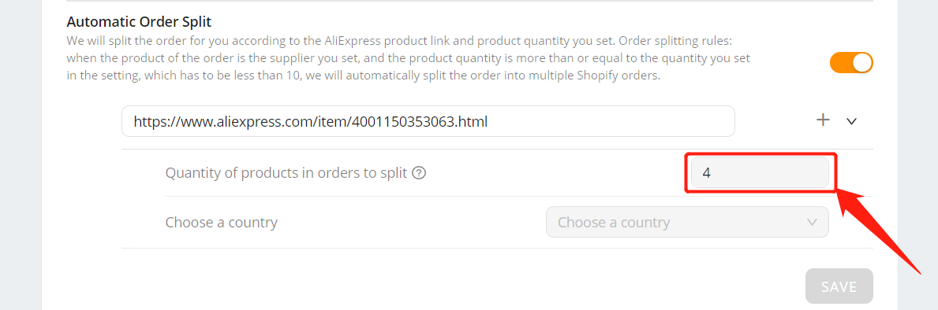Open the Choose a country dropdown
938x310 pixels.
click(x=687, y=223)
